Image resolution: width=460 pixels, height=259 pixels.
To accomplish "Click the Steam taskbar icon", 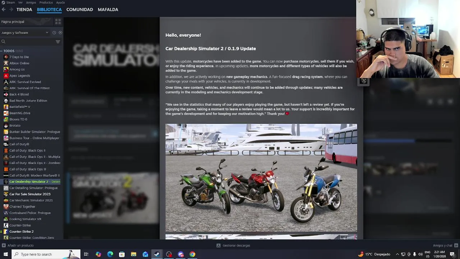I will 157,254.
